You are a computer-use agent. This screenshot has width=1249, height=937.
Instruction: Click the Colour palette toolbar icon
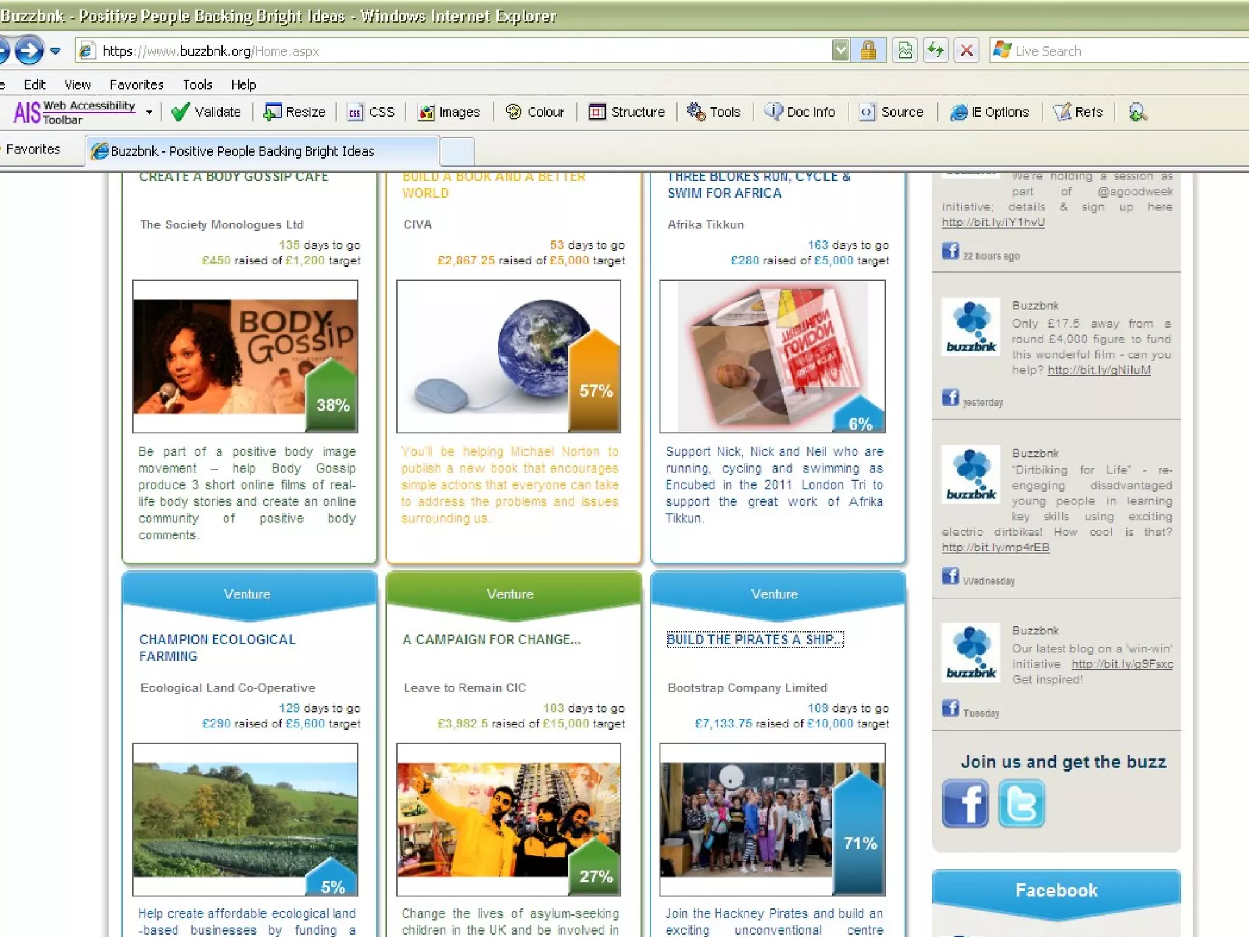(514, 112)
